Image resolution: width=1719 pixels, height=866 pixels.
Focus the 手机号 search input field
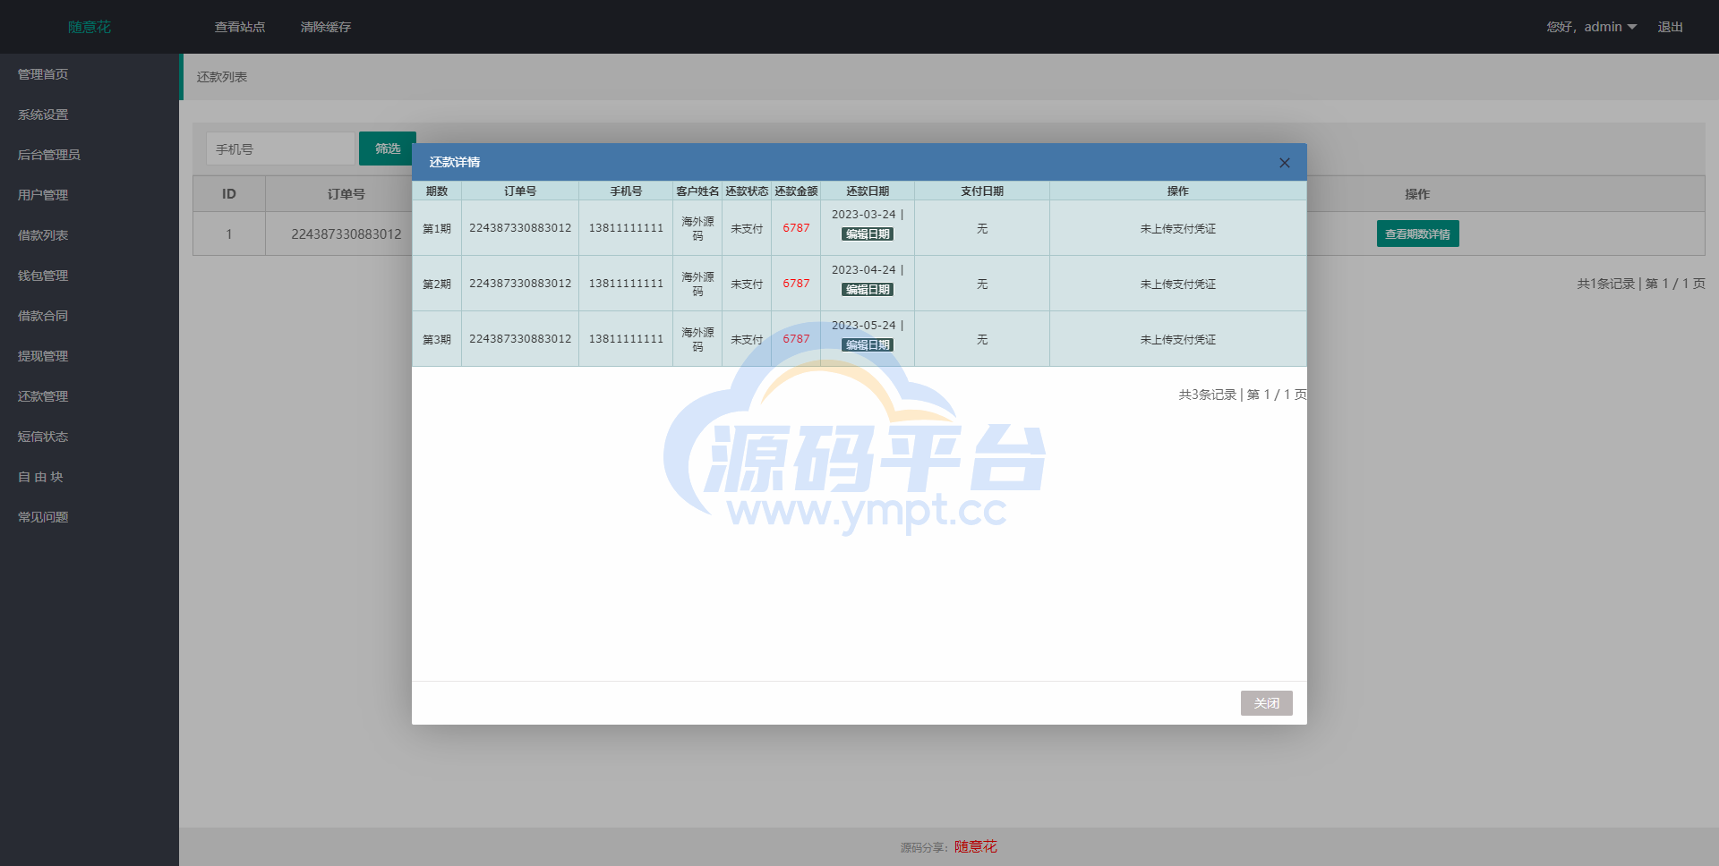click(281, 149)
